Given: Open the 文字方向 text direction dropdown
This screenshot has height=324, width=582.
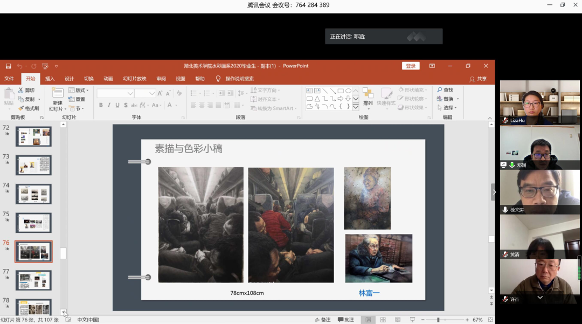Looking at the screenshot, I should tap(265, 90).
